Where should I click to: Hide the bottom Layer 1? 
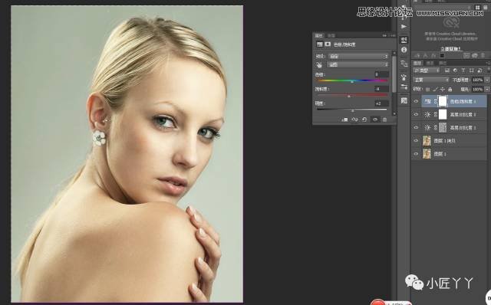(x=416, y=154)
